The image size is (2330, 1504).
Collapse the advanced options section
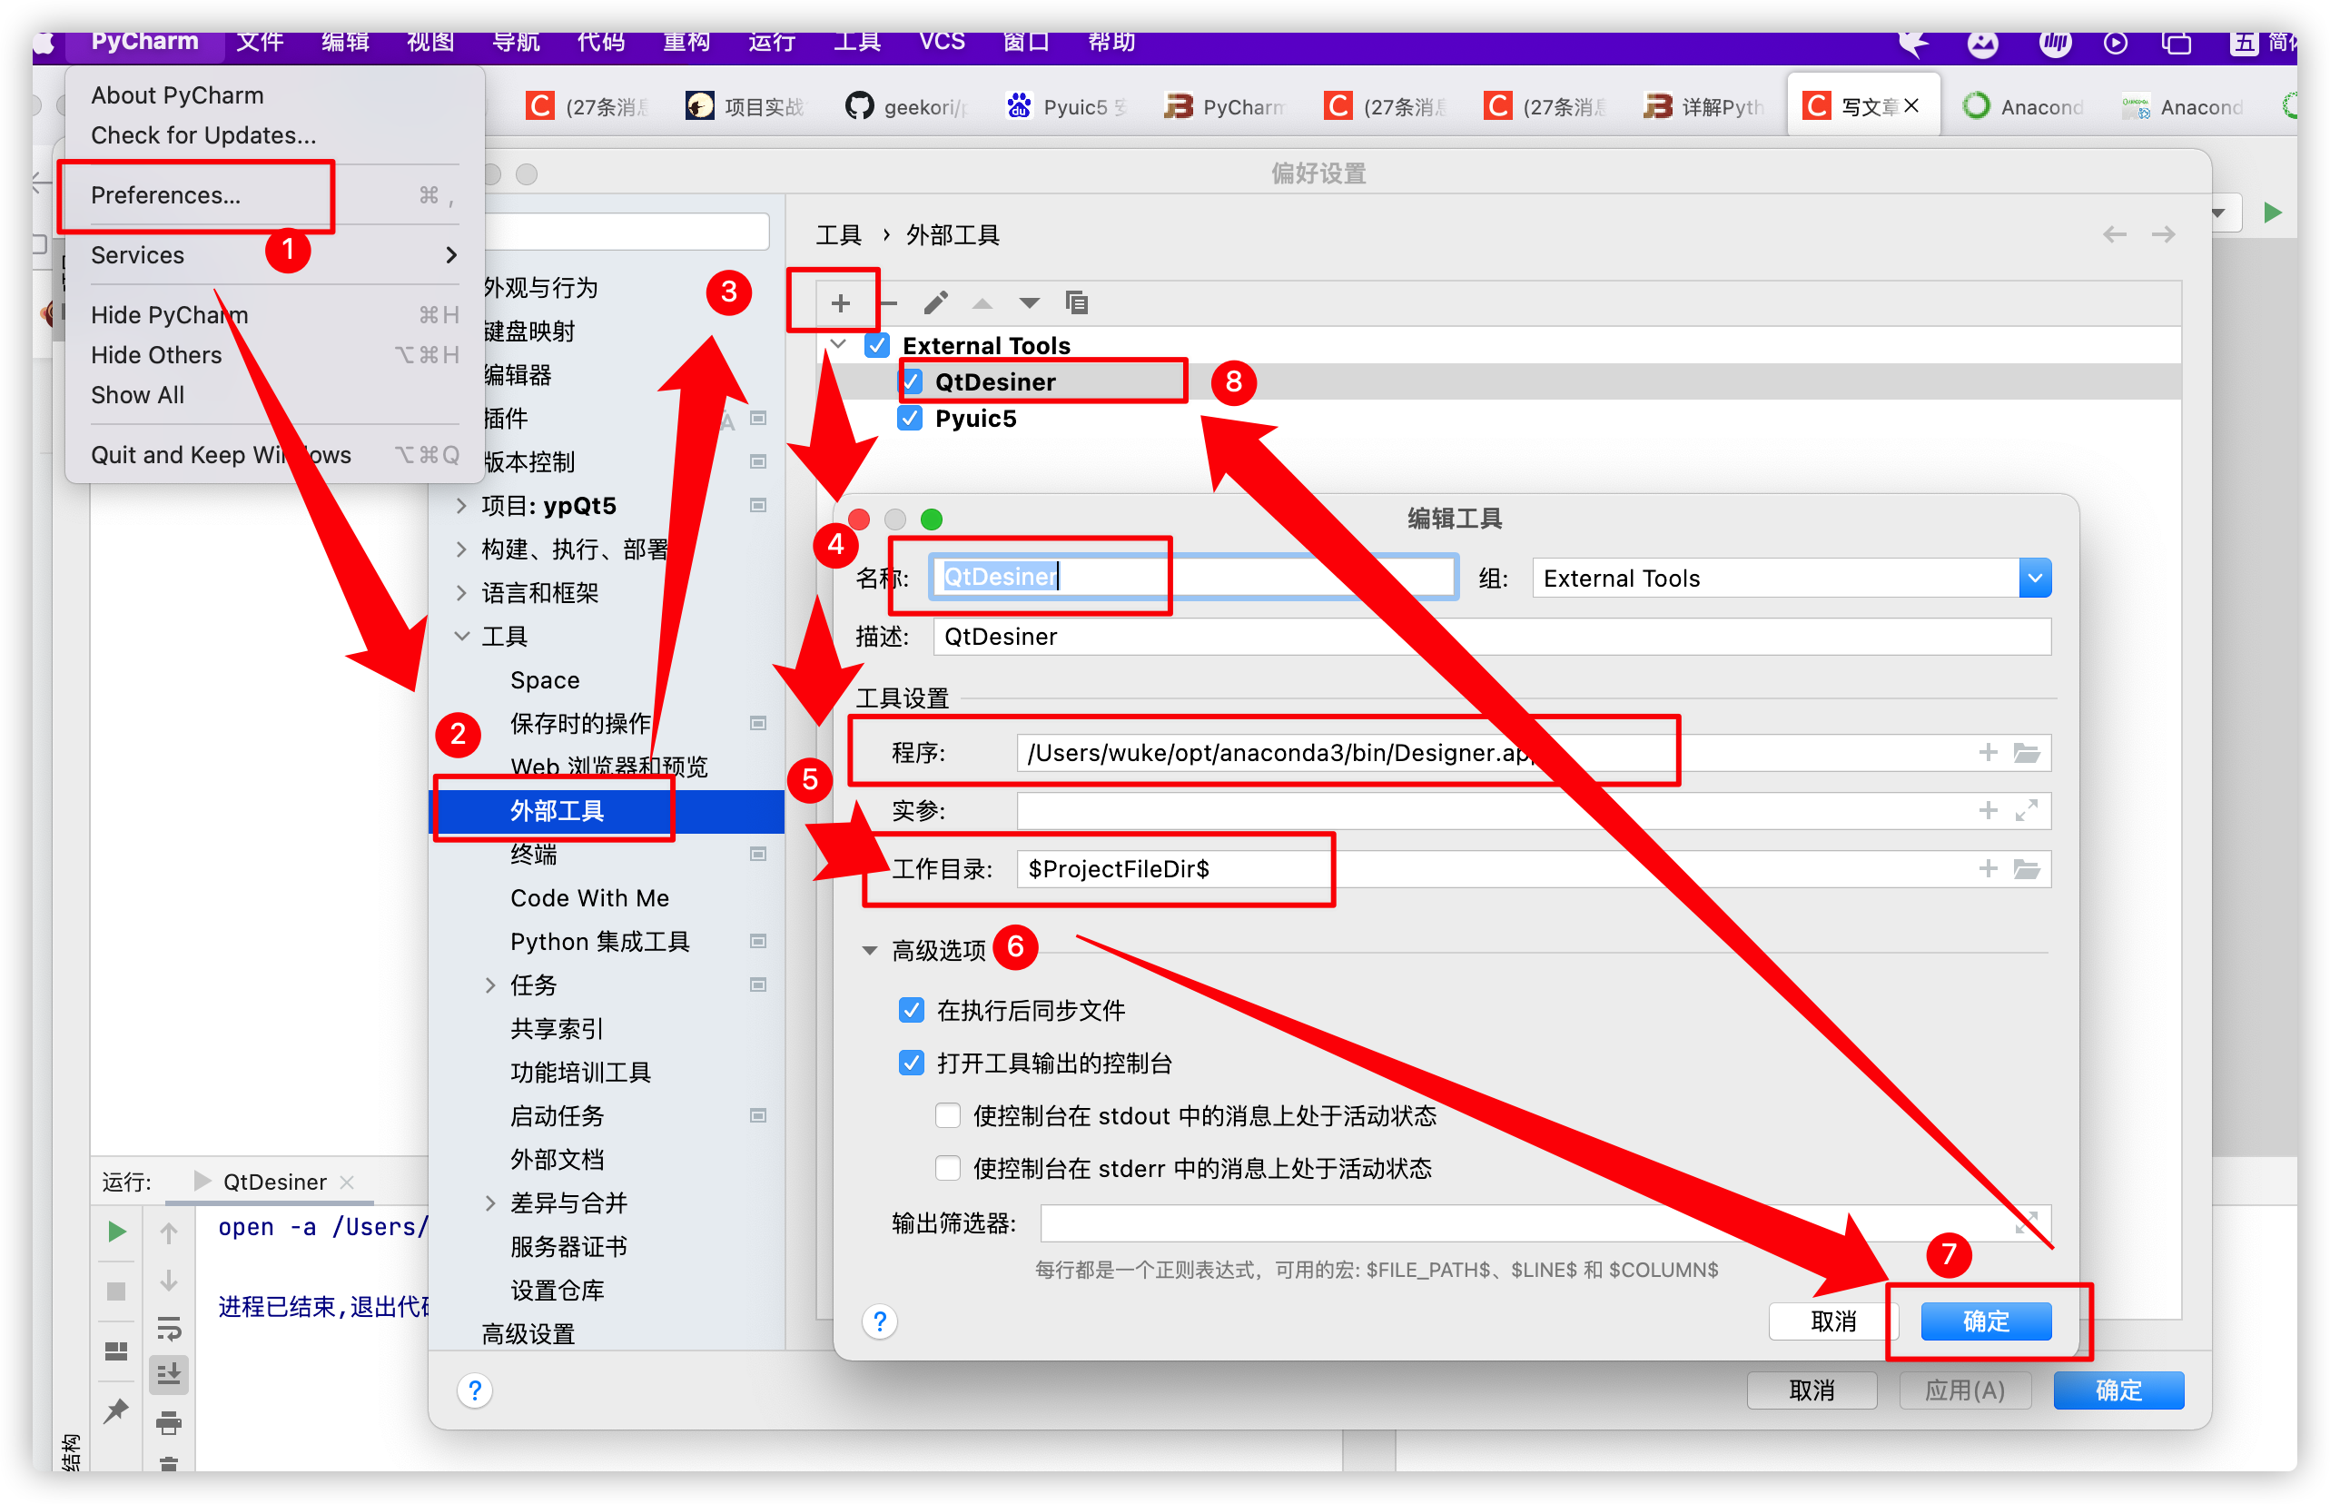[869, 950]
